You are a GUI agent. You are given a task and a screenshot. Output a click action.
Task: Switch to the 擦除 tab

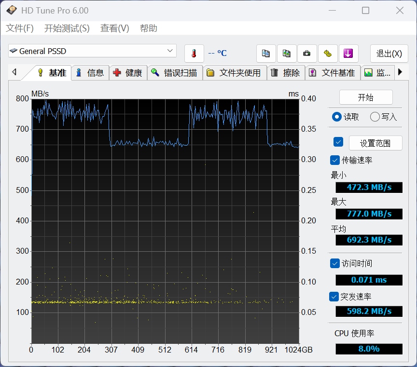click(x=286, y=72)
